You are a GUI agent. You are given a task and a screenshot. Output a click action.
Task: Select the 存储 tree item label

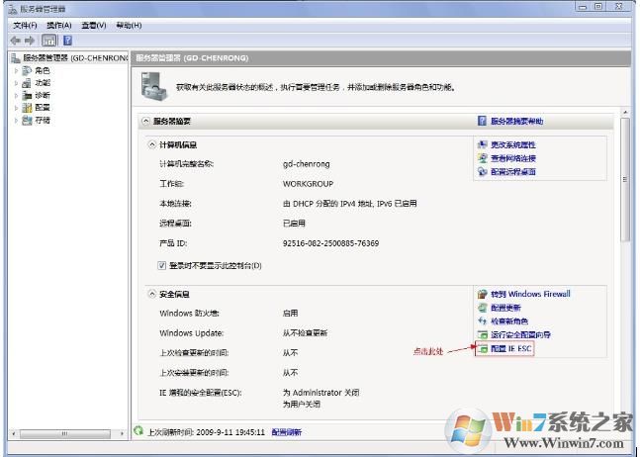(43, 121)
